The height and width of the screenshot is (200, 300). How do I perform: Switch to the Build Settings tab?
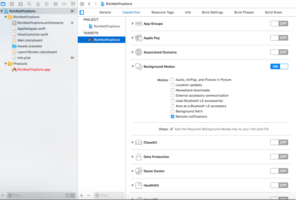coord(212,12)
